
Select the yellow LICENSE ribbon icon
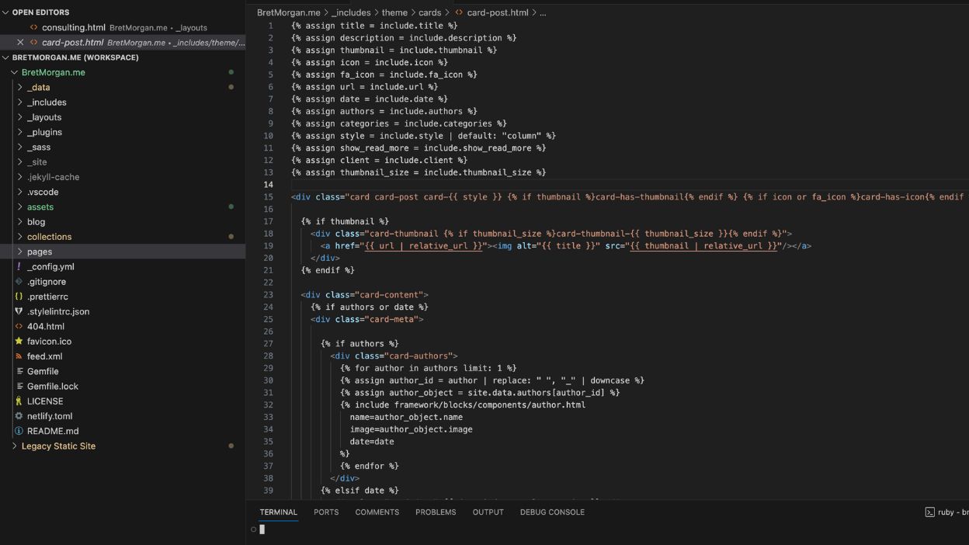[18, 401]
